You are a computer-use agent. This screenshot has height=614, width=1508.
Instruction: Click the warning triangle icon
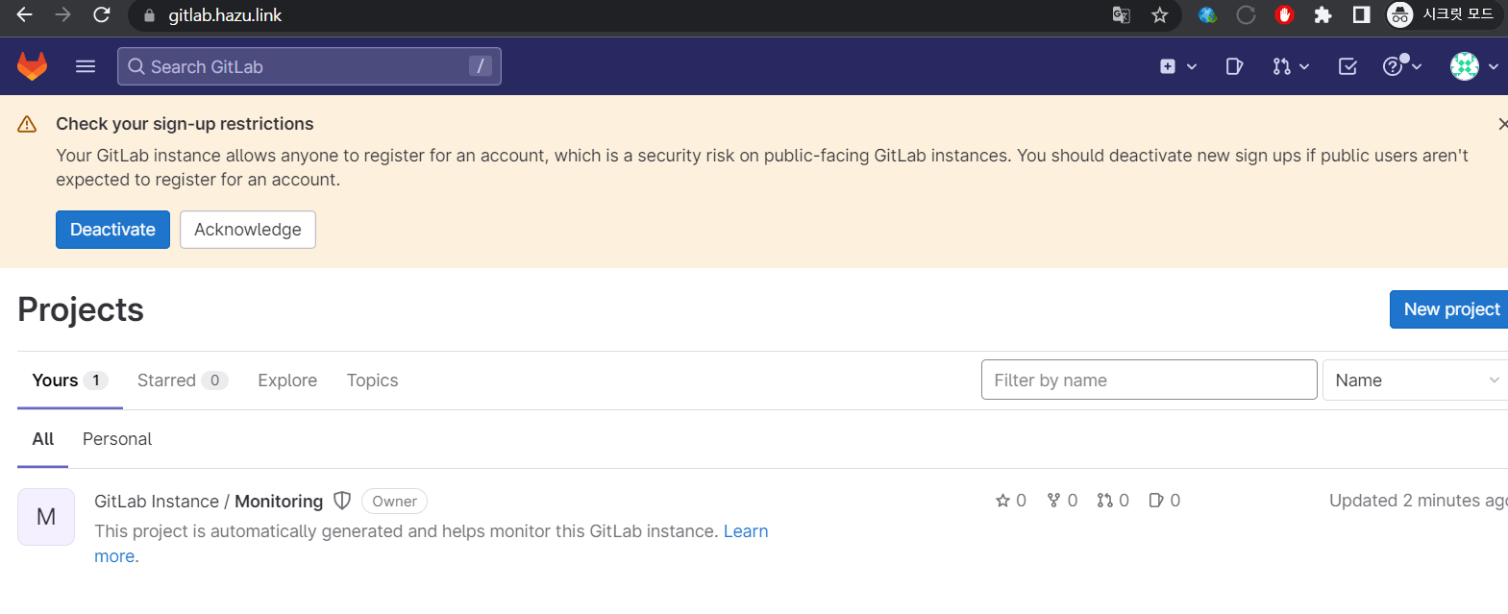(27, 124)
